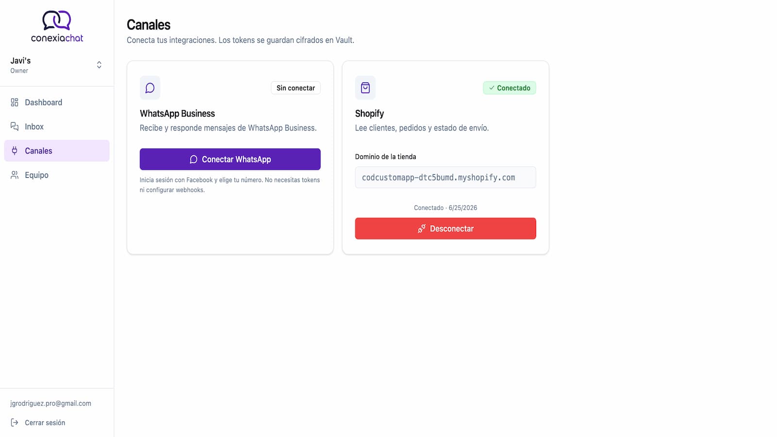Click the Sin conectar status badge
This screenshot has height=437, width=777.
click(x=296, y=88)
